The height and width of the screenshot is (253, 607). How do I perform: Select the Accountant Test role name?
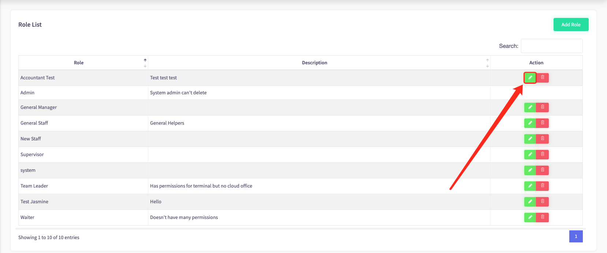(x=37, y=78)
